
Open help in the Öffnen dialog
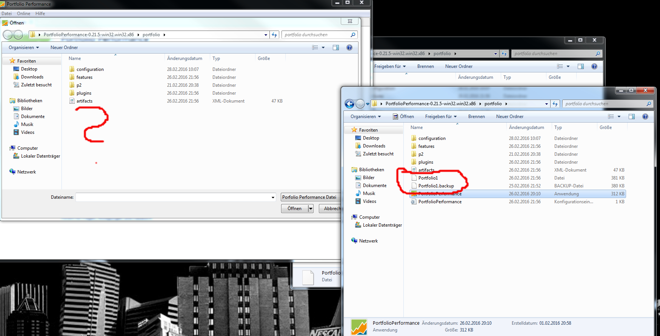[x=349, y=48]
